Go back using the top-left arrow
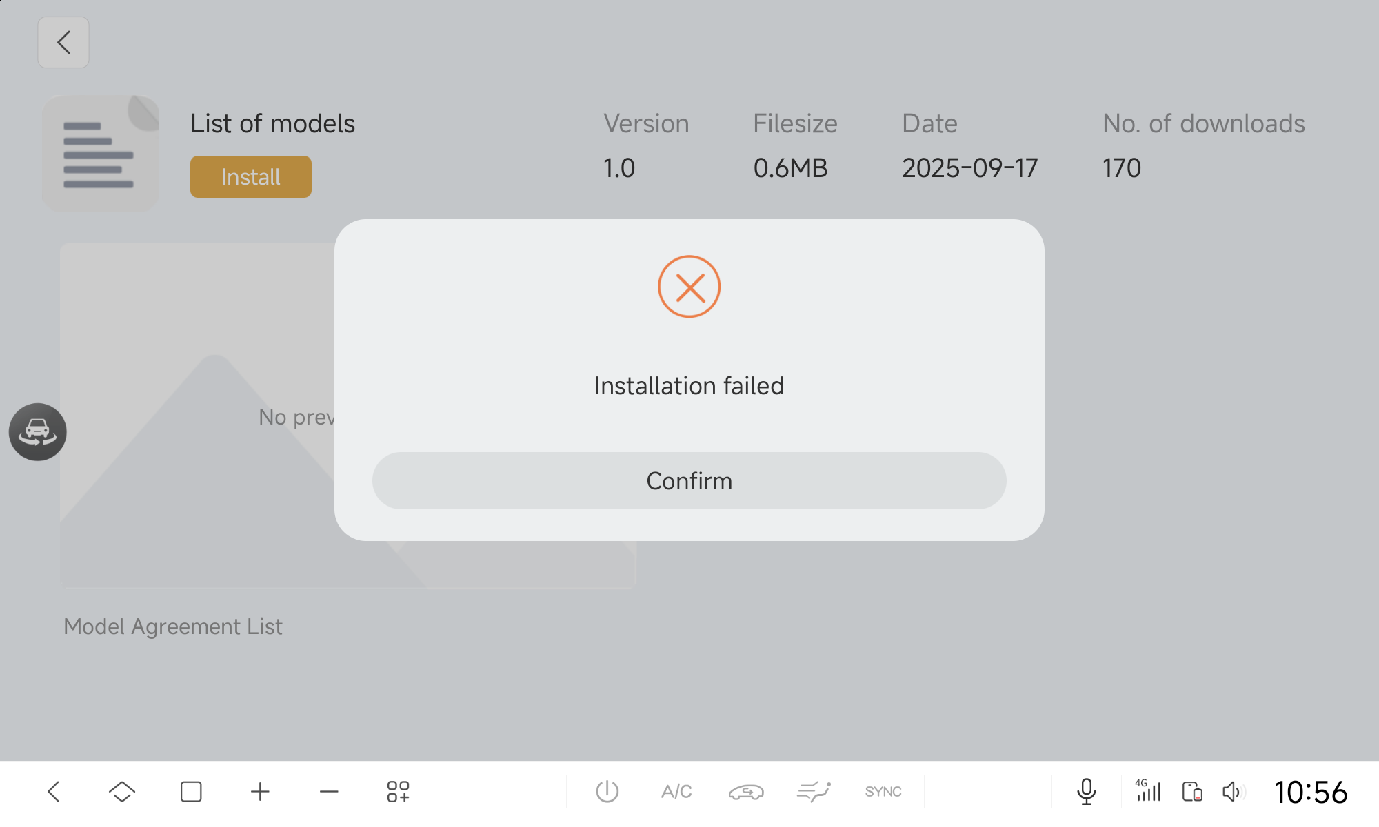 pyautogui.click(x=63, y=43)
